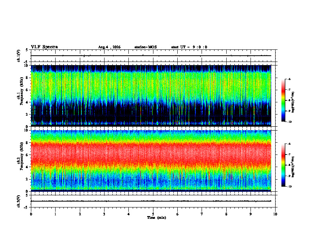310x240 pixels.
Task: Click the "-7" tick on ch.2 colorbar
Action: [289, 155]
